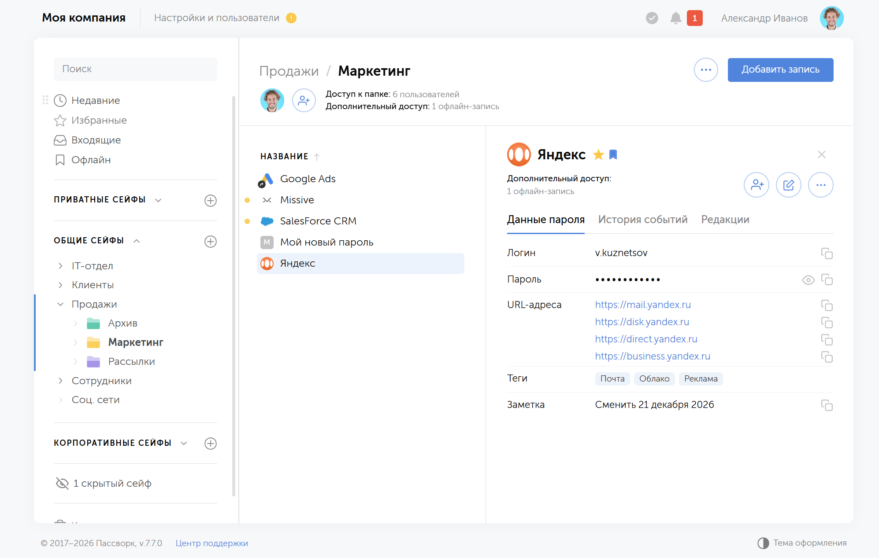Viewport: 879px width, 558px height.
Task: Reveal the password with eye icon
Action: (x=808, y=280)
